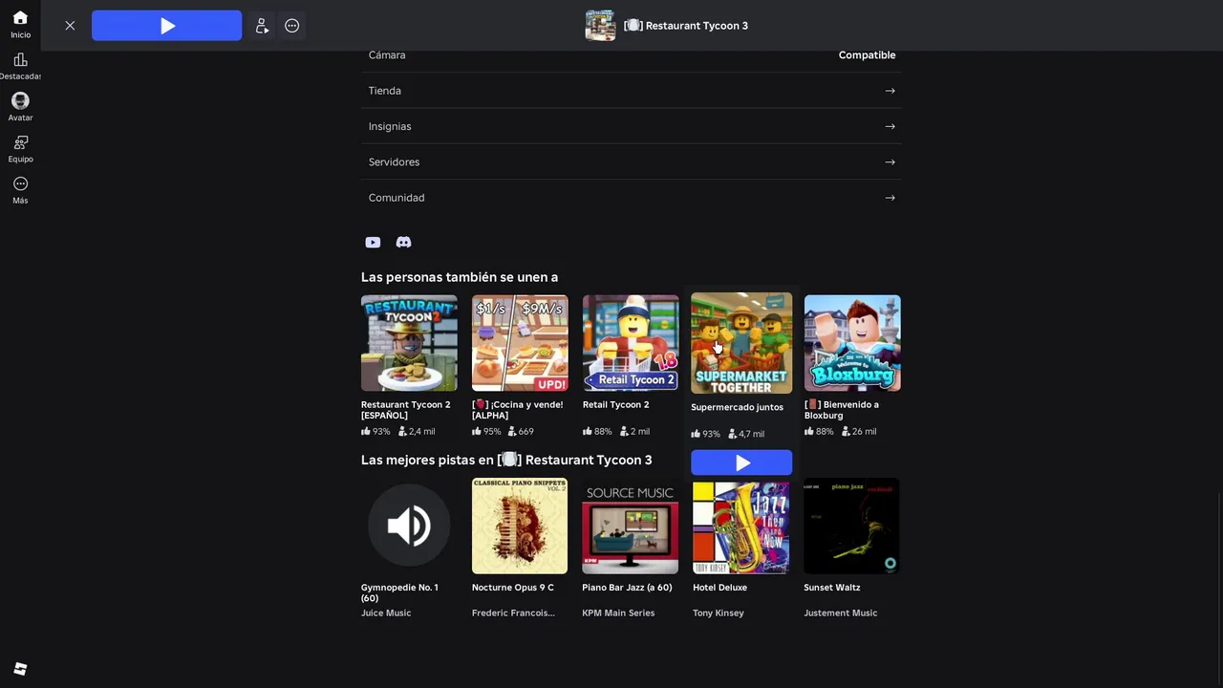Click Sunset Waltz track title

832,588
